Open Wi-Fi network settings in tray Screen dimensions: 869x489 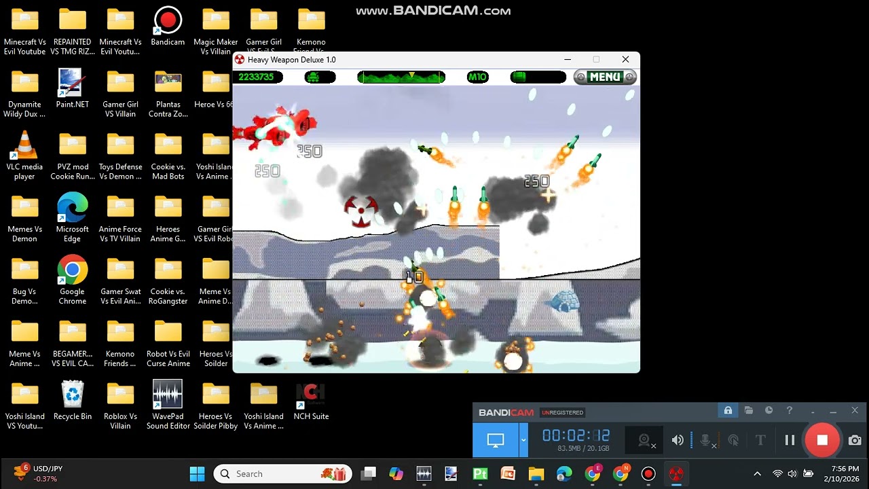[x=778, y=474]
